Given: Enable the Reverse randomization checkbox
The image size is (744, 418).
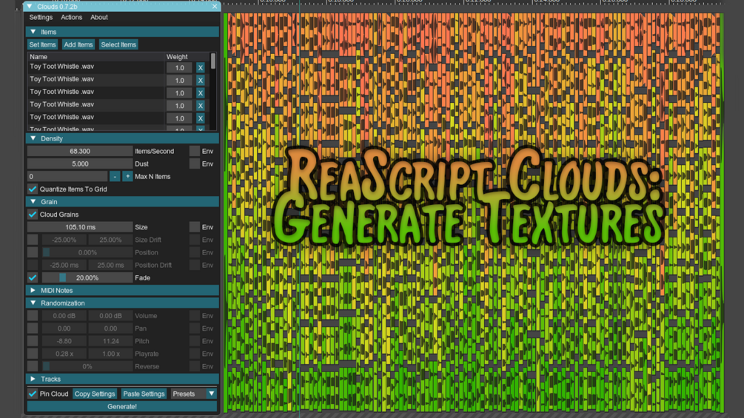Looking at the screenshot, I should point(33,366).
